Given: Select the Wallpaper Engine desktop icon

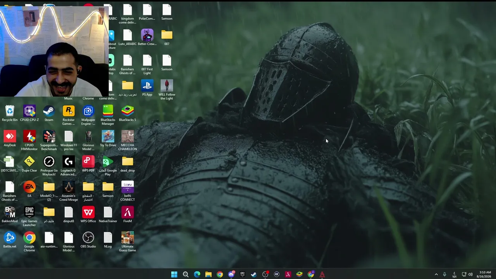Looking at the screenshot, I should [x=88, y=115].
